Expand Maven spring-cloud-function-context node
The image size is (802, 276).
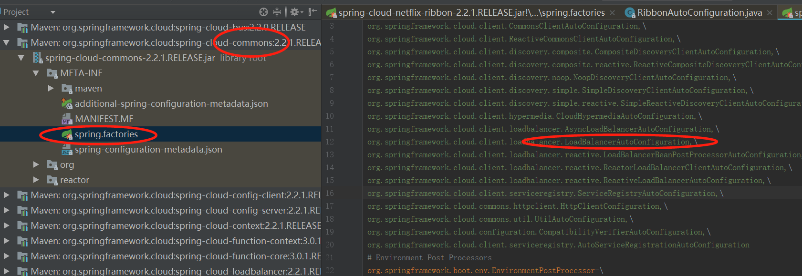(x=6, y=241)
